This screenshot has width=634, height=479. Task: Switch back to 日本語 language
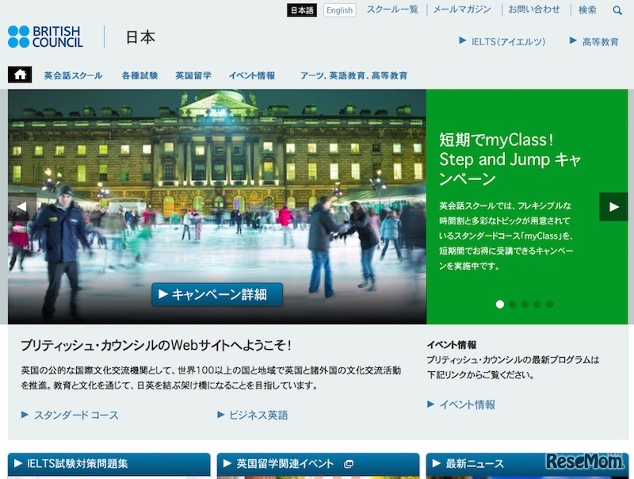tap(304, 10)
